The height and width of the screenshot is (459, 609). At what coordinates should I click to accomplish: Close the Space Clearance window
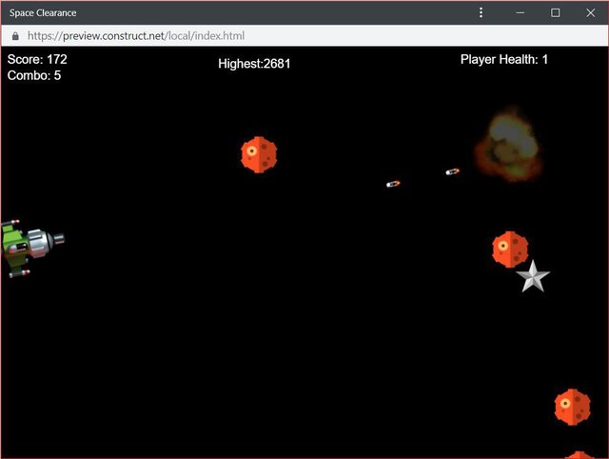point(590,12)
